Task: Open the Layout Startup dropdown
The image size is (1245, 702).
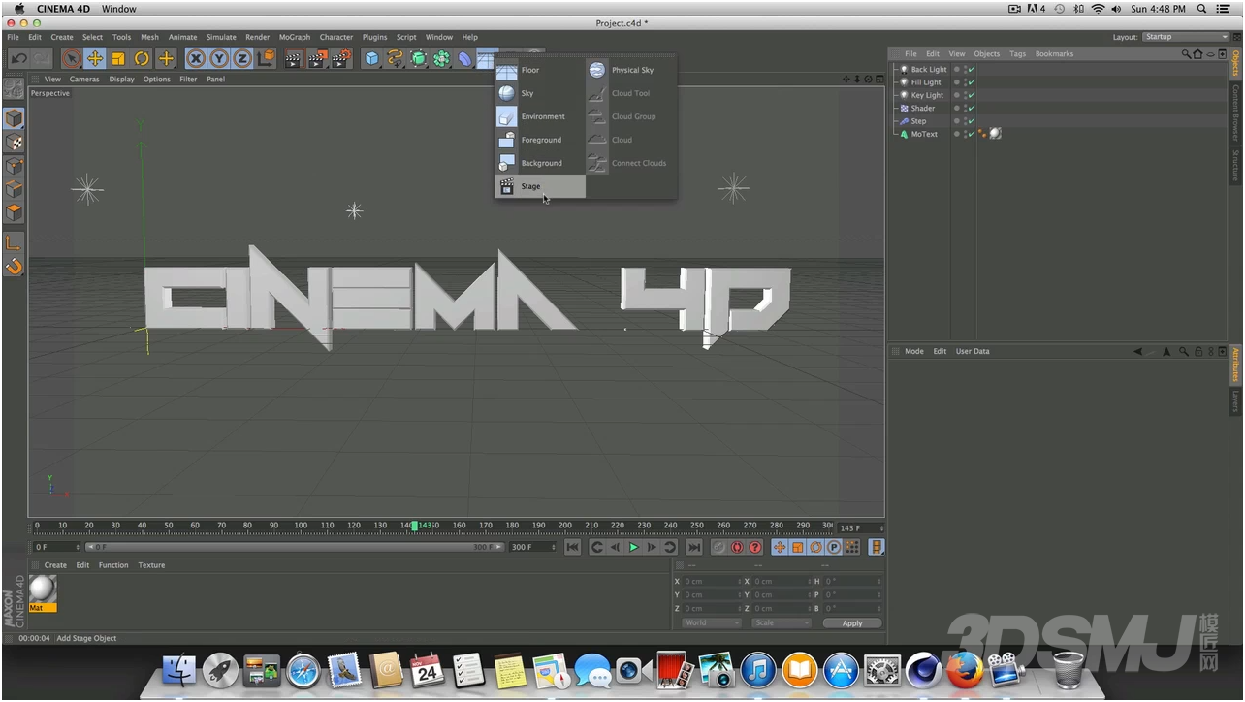Action: click(1185, 37)
